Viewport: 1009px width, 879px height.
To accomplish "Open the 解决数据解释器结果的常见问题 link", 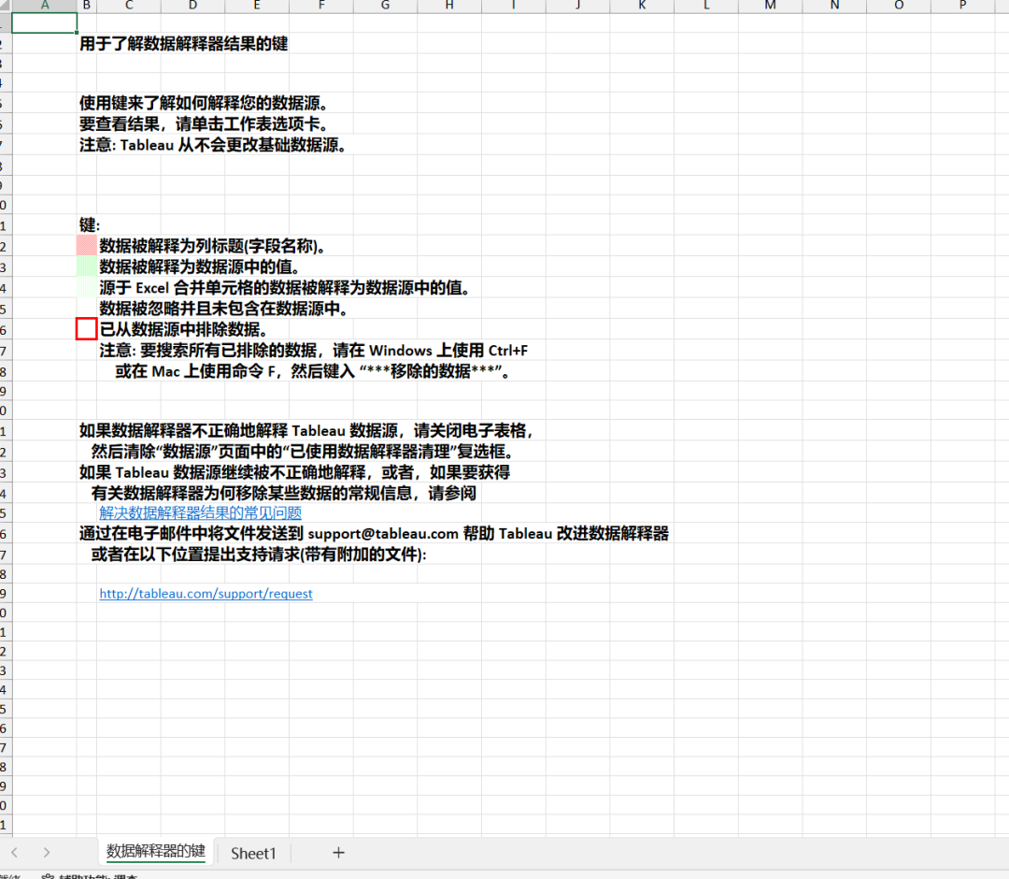I will coord(200,512).
